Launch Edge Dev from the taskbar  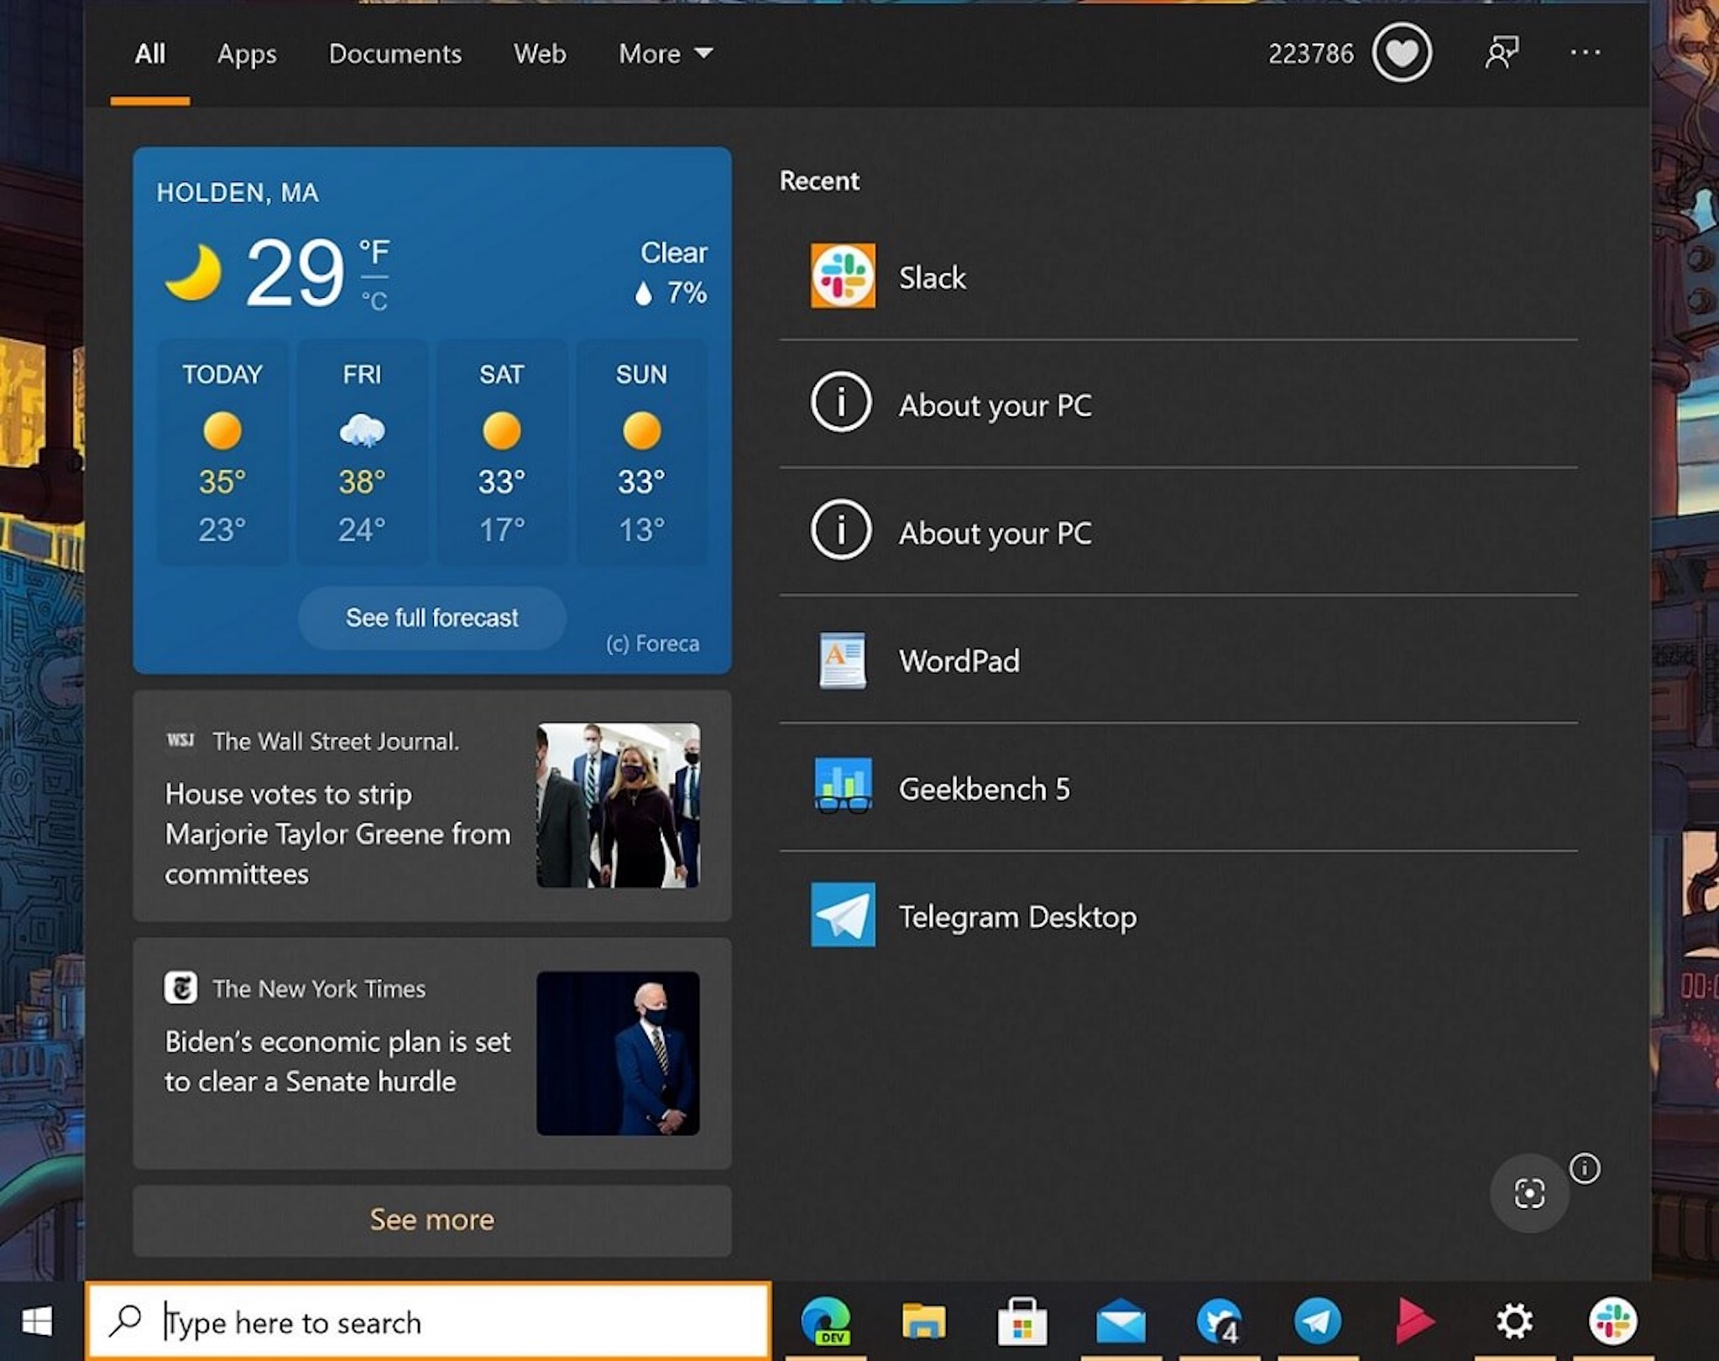(x=825, y=1322)
